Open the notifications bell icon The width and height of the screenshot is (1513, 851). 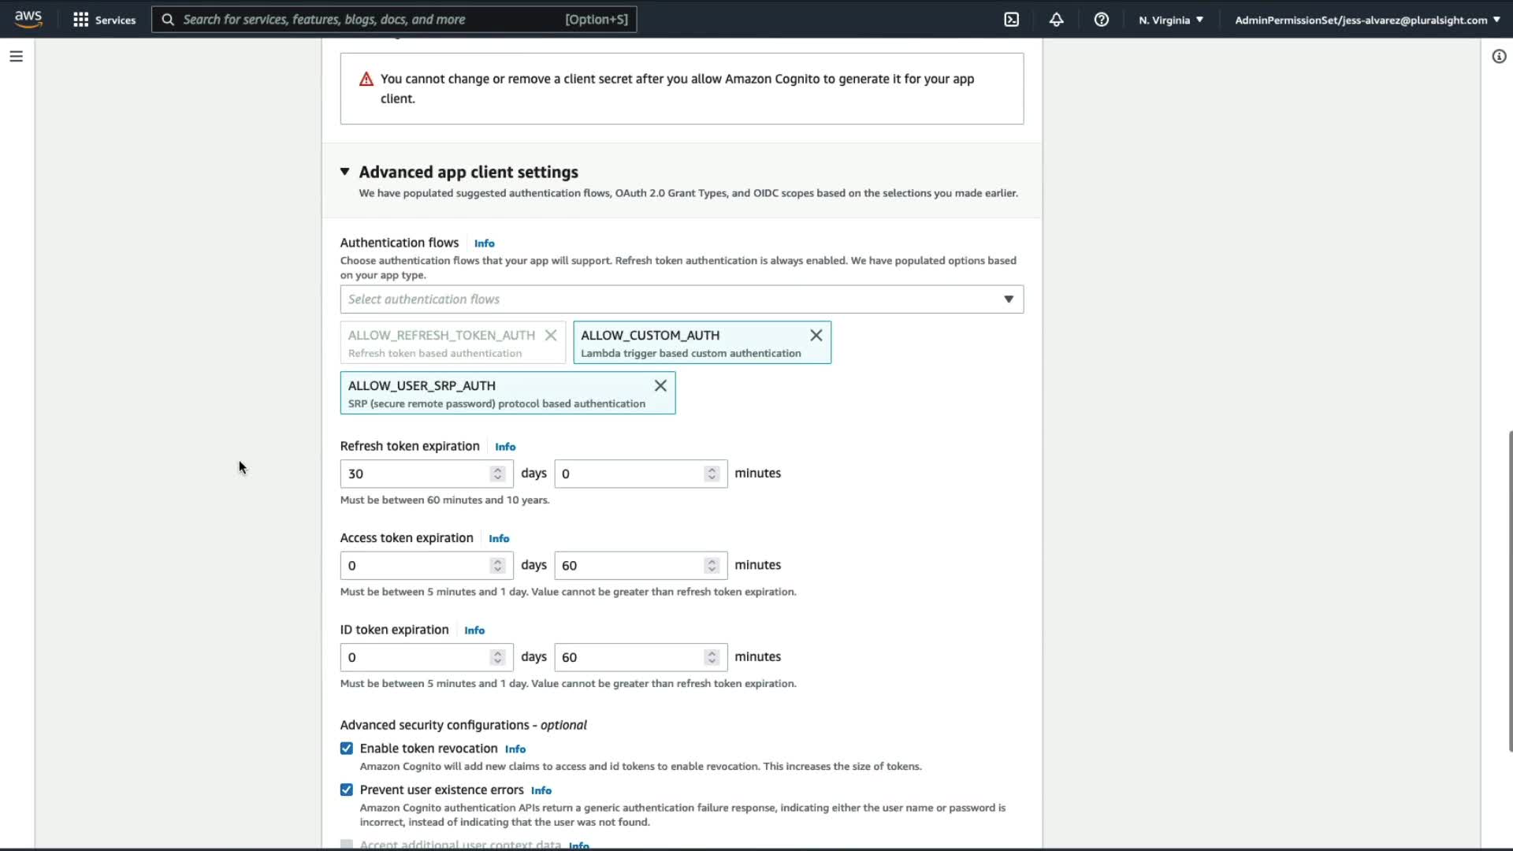pyautogui.click(x=1056, y=20)
